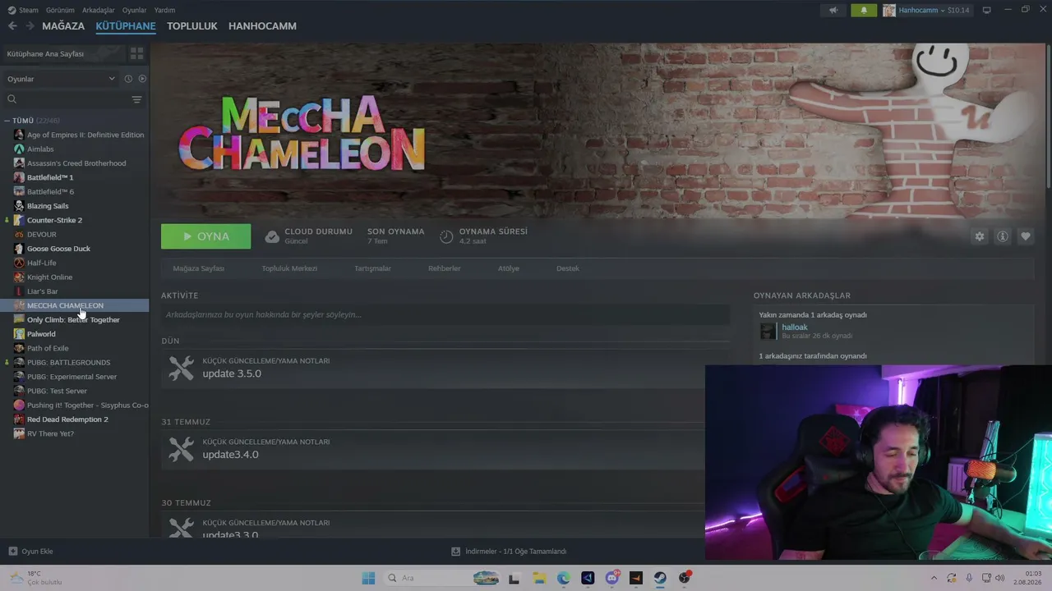Show game info panel icon

pyautogui.click(x=1003, y=236)
